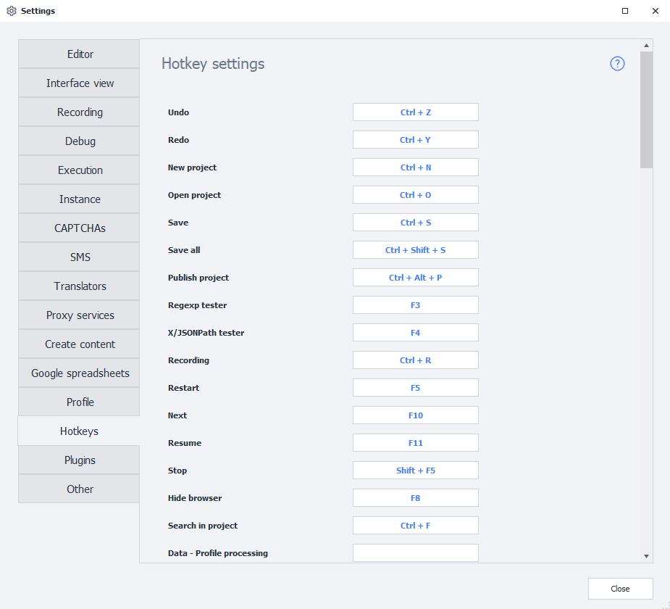Edit the Save all hotkey field

tap(415, 250)
